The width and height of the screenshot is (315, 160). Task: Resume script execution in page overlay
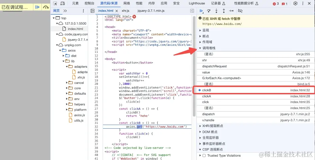(x=37, y=7)
